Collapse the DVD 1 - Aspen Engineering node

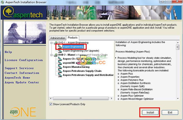click(51, 43)
